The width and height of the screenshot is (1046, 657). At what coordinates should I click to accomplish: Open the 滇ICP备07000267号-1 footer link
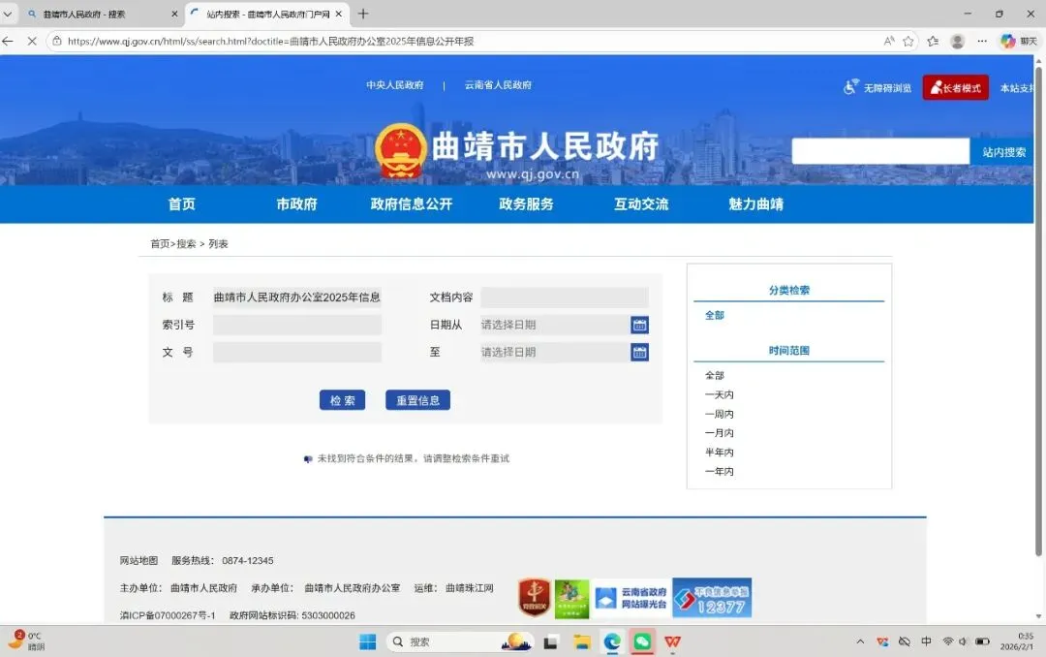[168, 615]
